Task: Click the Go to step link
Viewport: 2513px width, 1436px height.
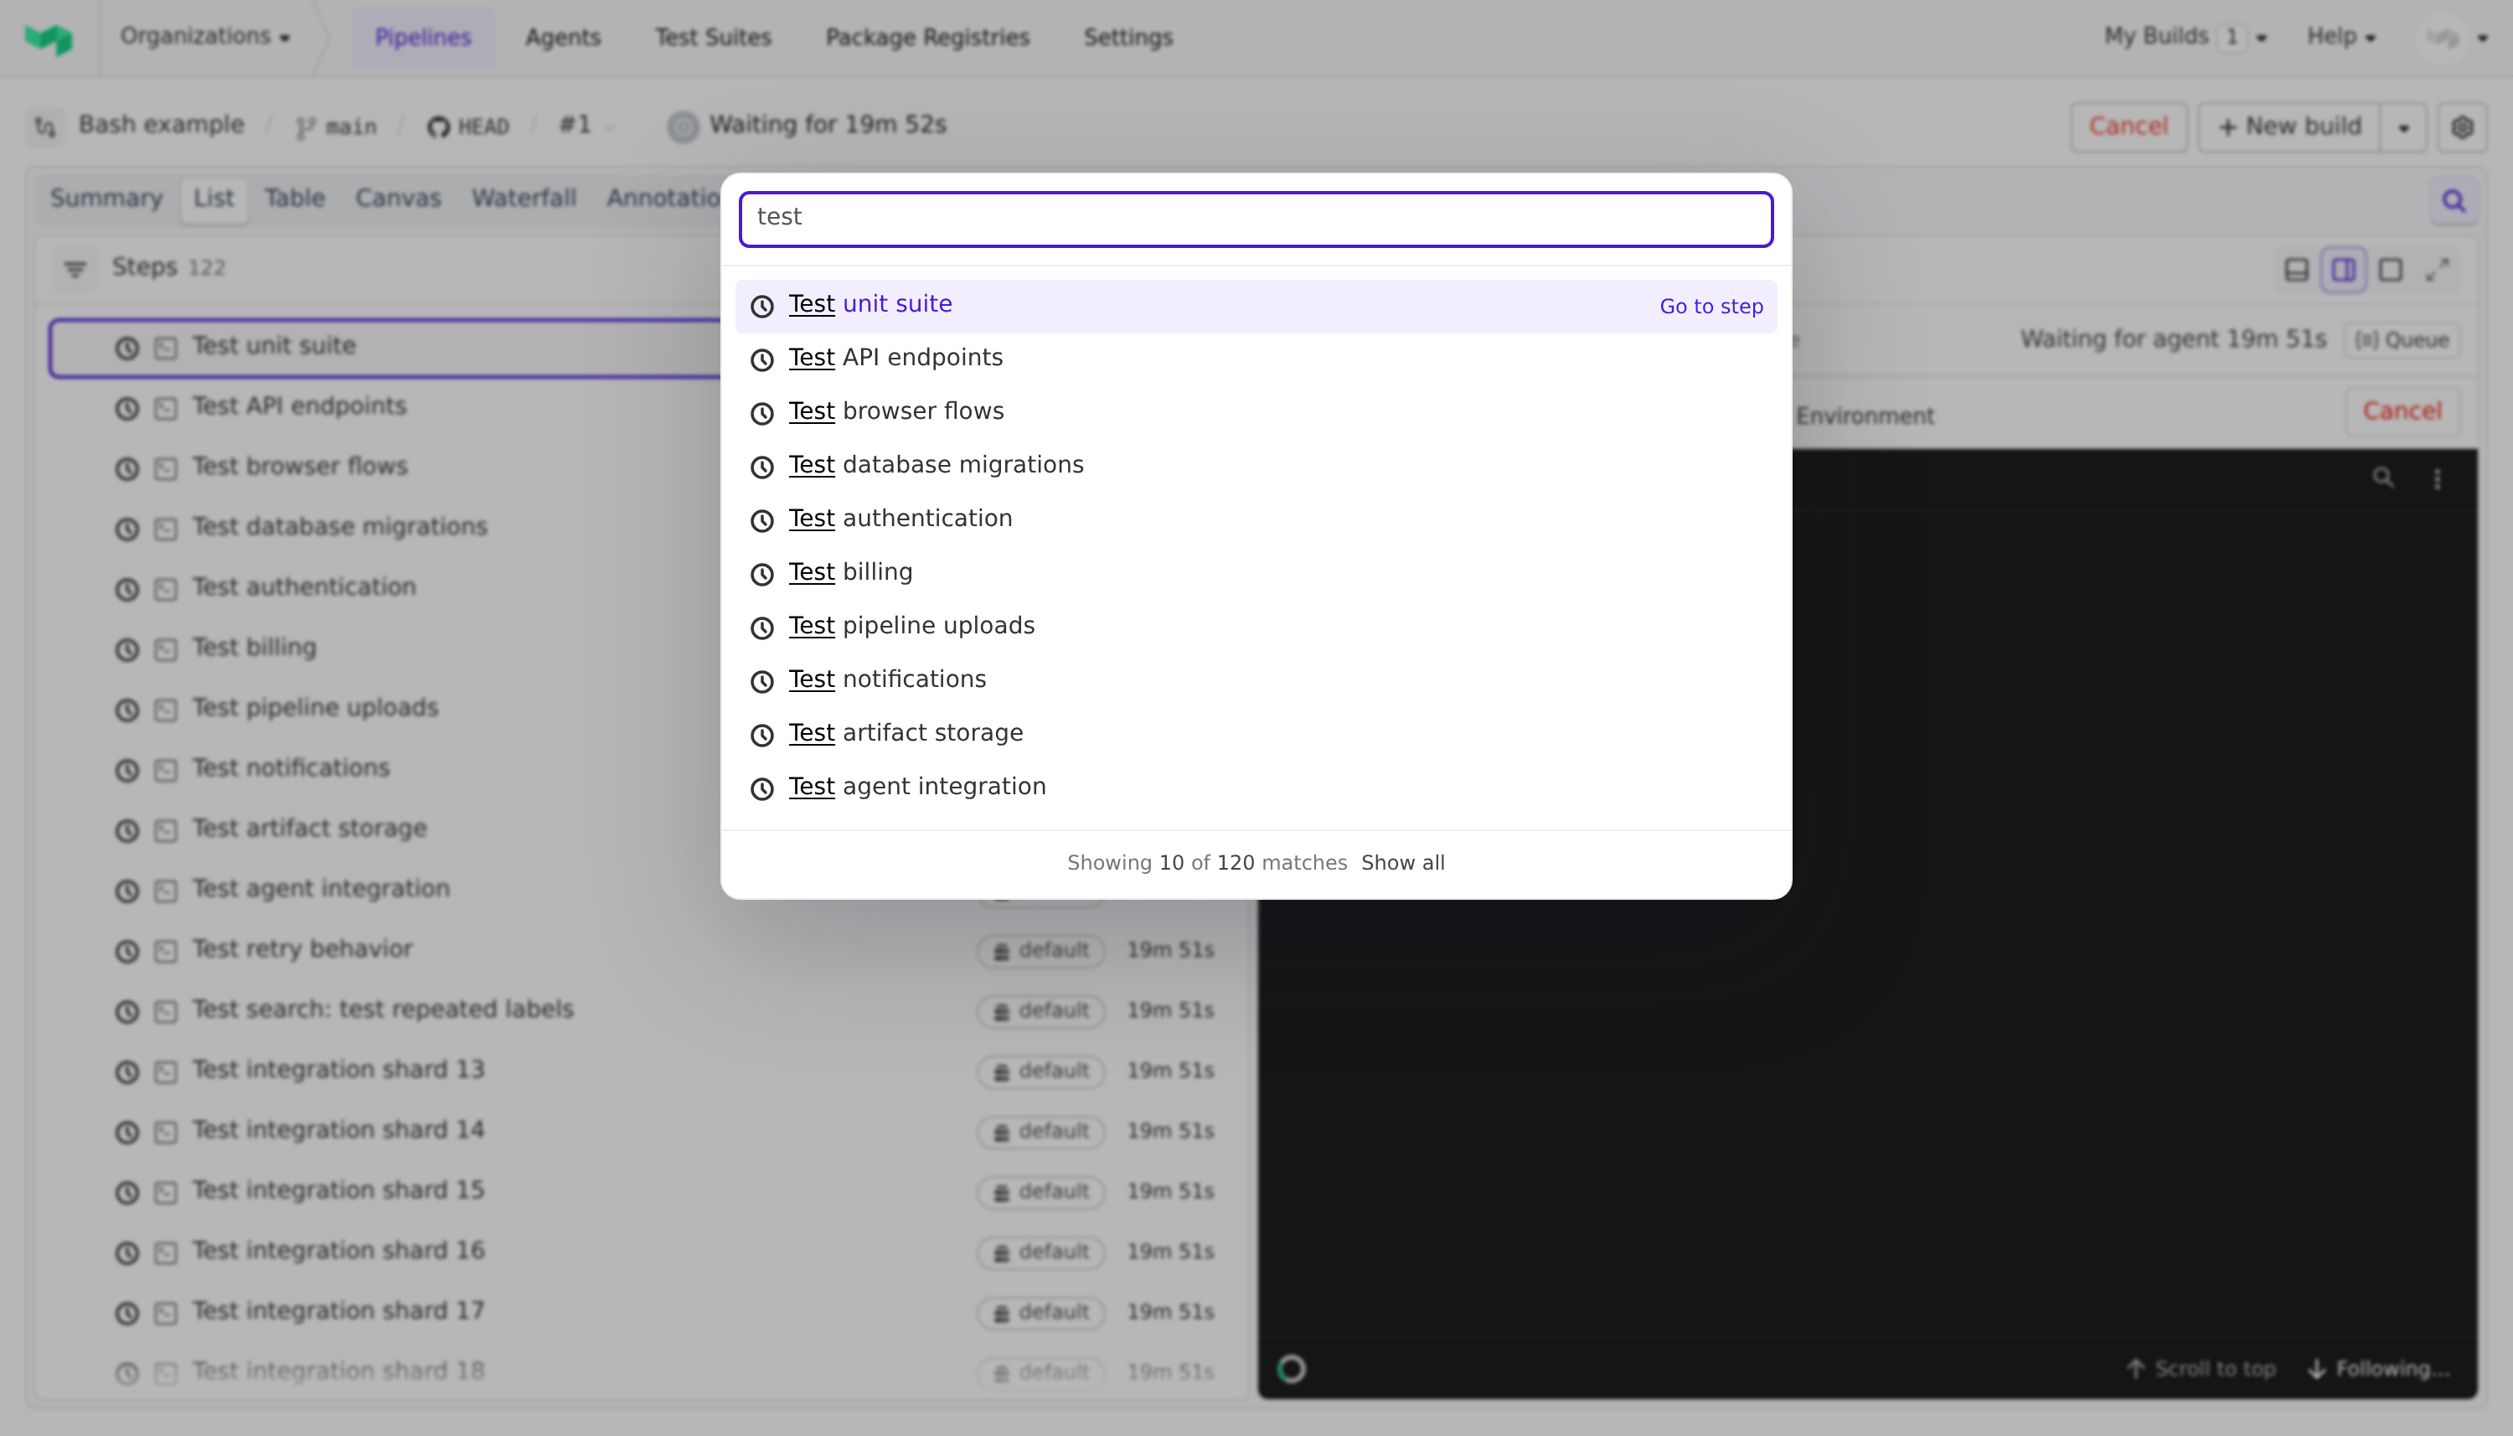Action: point(1711,307)
